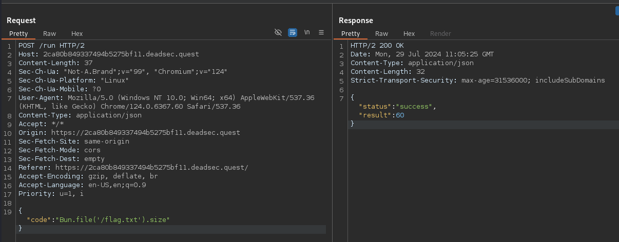Image resolution: width=619 pixels, height=242 pixels.
Task: Click the crossed-out eye icon in Request toolbar
Action: pos(278,32)
